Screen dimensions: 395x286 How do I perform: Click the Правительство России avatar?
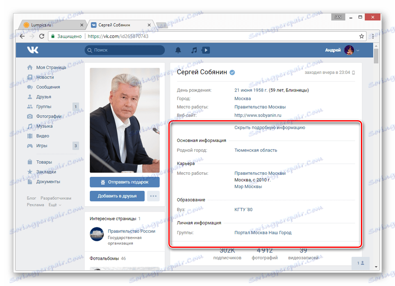click(97, 234)
